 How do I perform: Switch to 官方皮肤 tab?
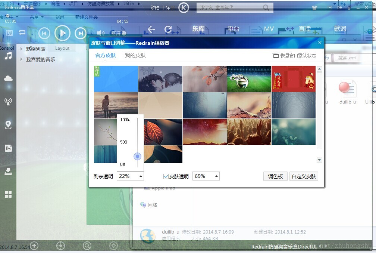106,56
